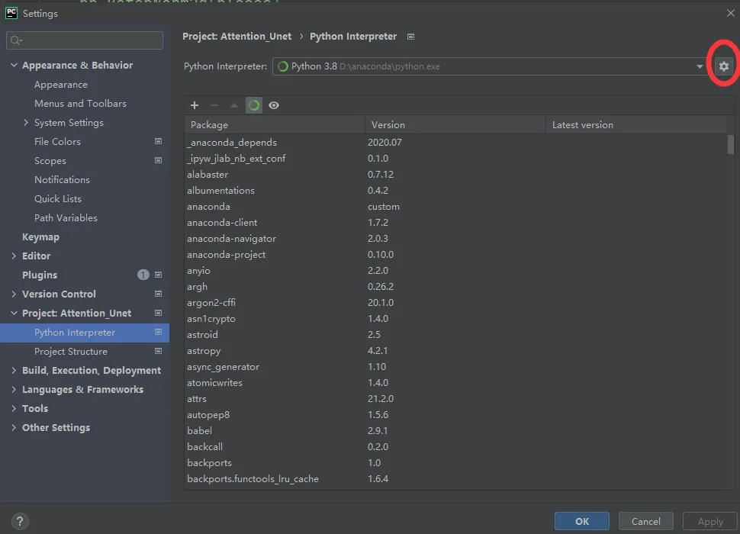Click the project-level icon beside Plugins
Viewport: 740px width, 534px height.
pyautogui.click(x=159, y=275)
